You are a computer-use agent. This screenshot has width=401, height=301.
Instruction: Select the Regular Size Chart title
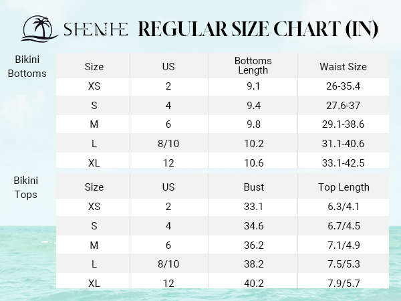pos(258,29)
